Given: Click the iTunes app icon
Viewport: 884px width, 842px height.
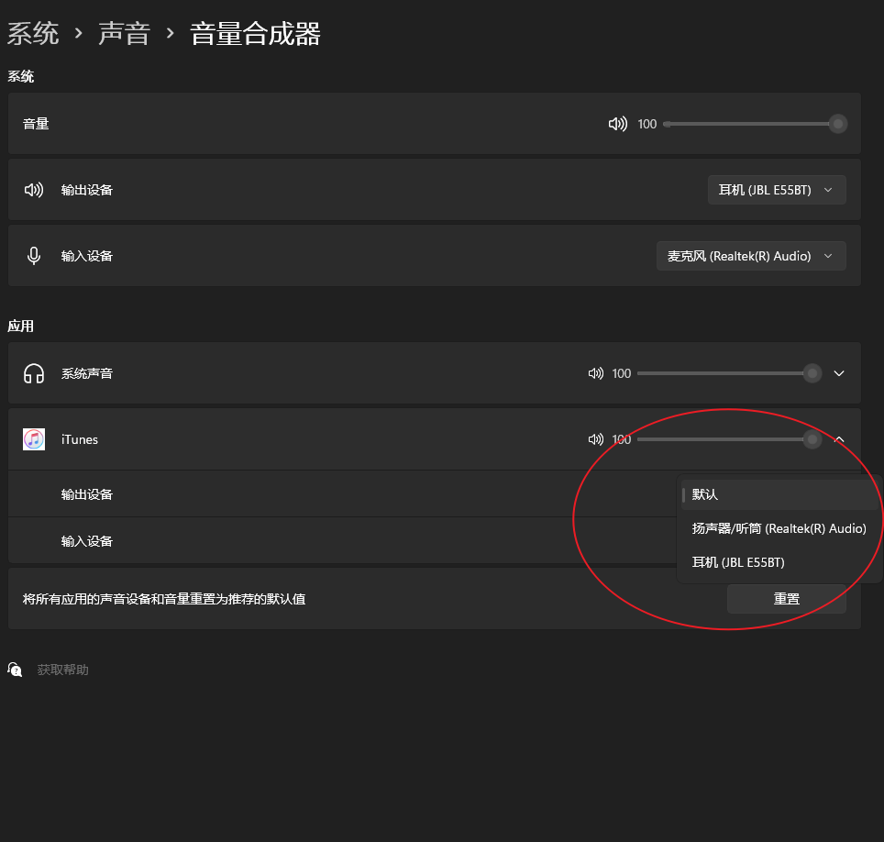Looking at the screenshot, I should pyautogui.click(x=34, y=439).
